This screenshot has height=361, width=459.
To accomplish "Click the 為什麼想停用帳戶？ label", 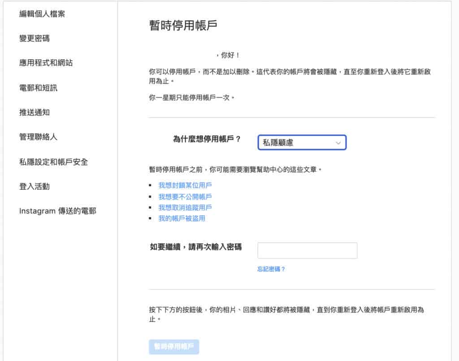I will click(x=207, y=139).
